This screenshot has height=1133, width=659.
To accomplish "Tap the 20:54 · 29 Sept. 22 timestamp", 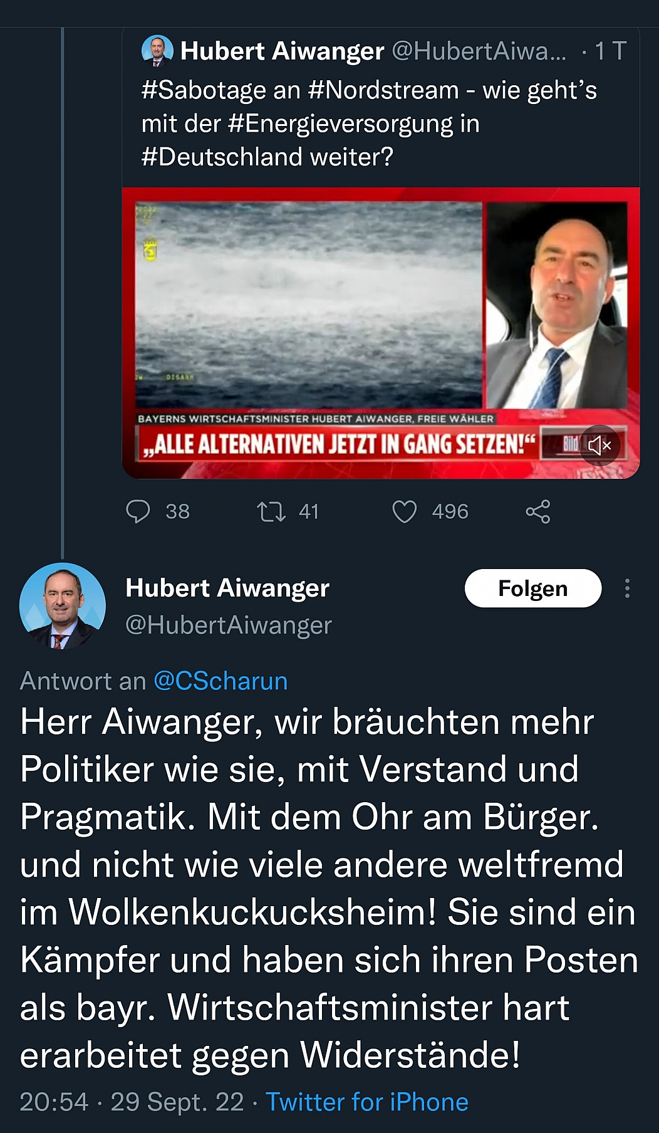I will click(132, 1102).
